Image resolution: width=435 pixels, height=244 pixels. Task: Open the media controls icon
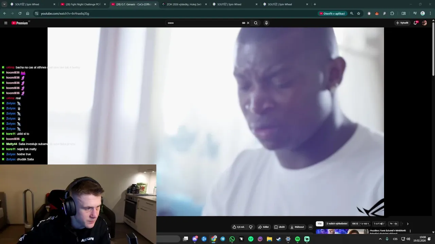415,14
